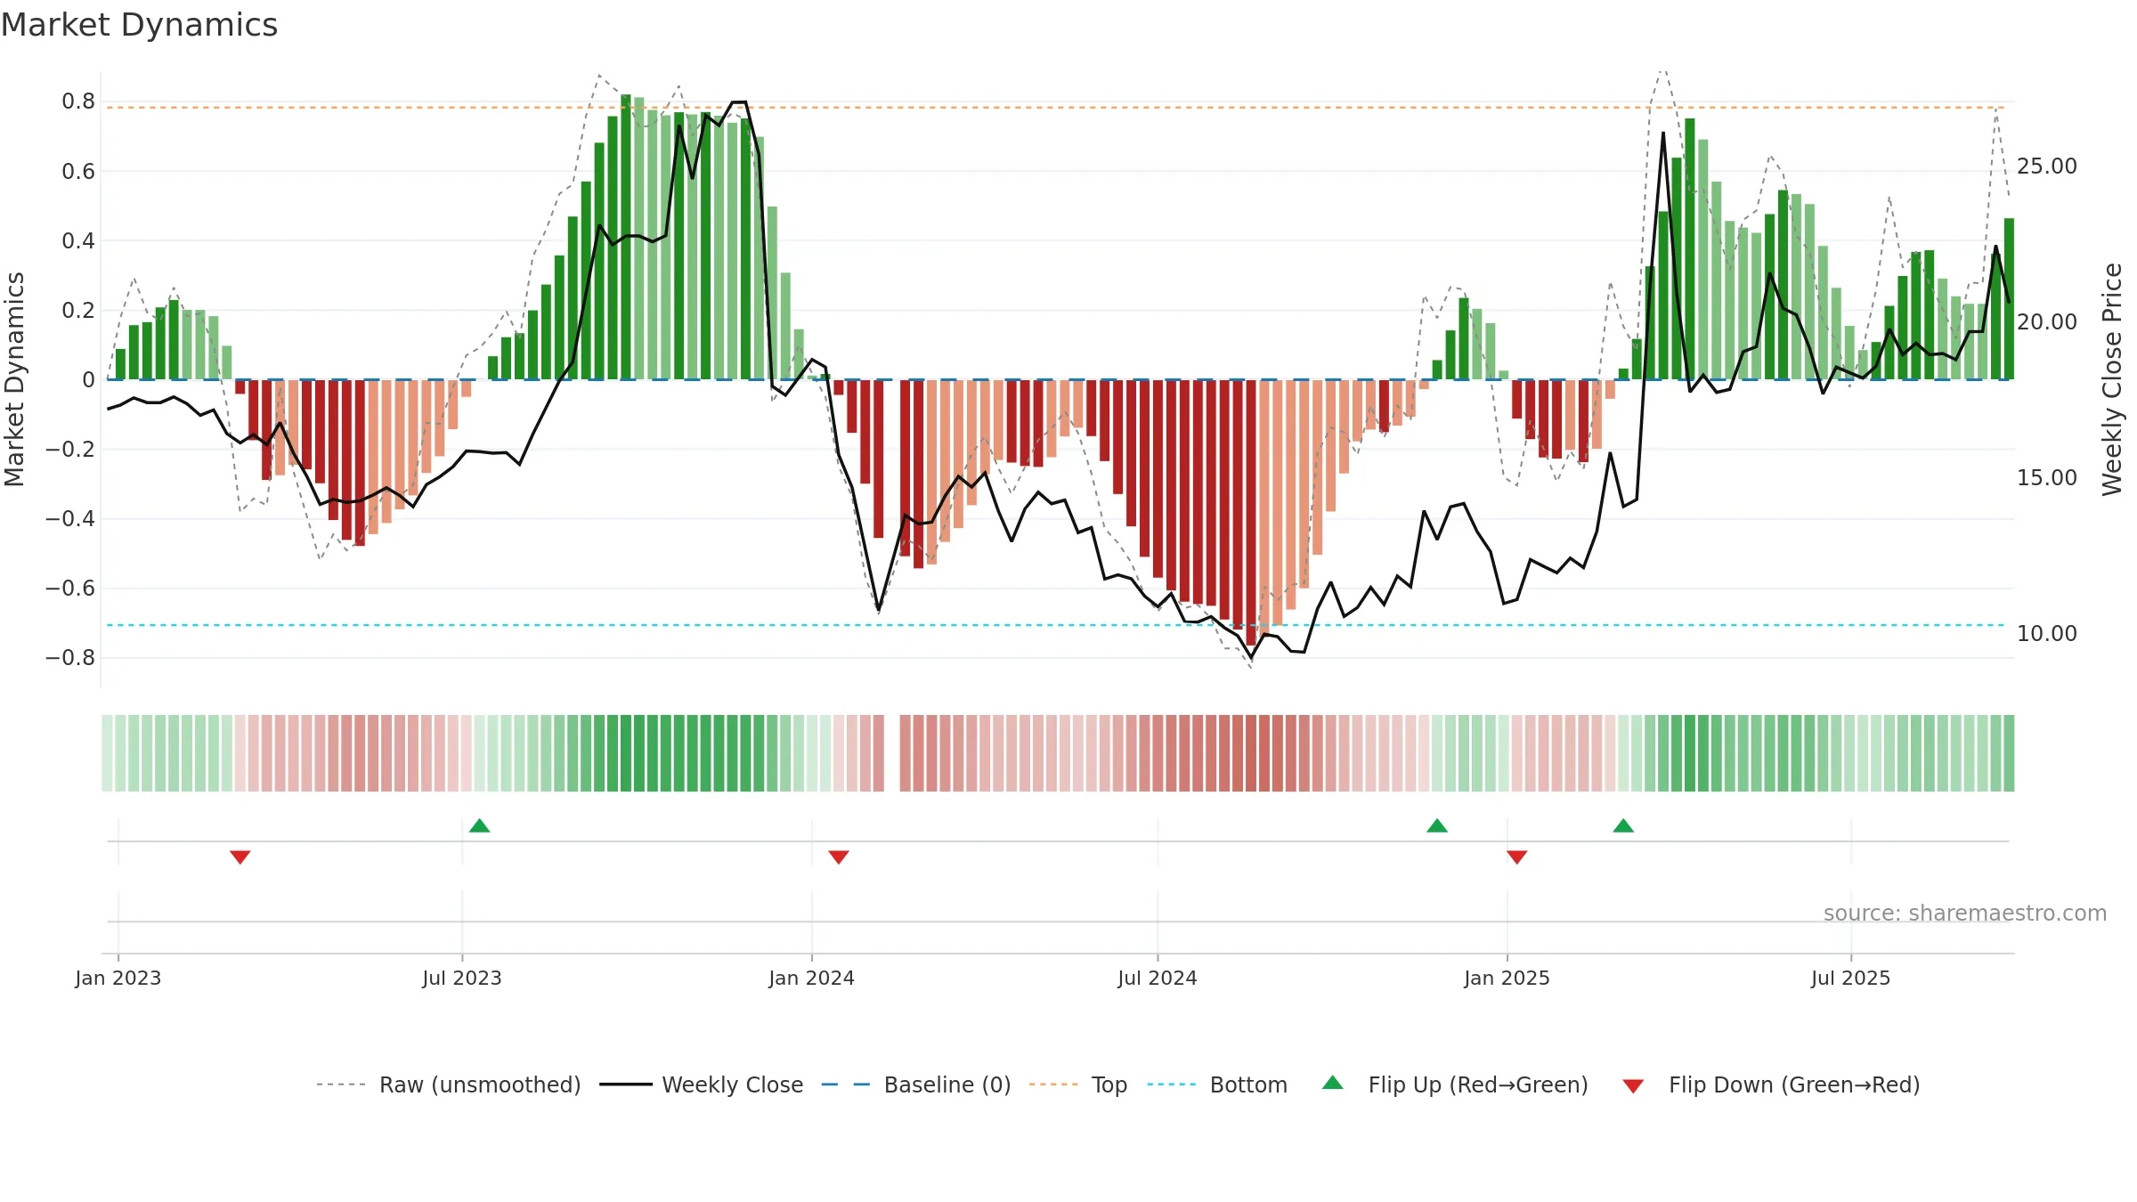The width and height of the screenshot is (2137, 1202).
Task: Click the 20.00 price axis label
Action: click(x=2047, y=322)
